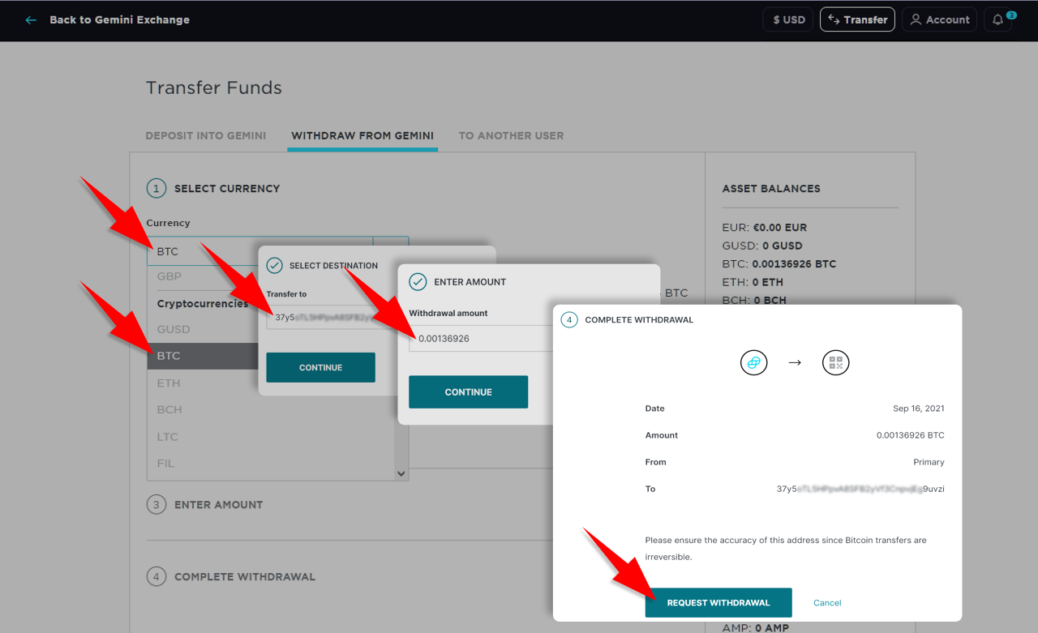Click the From value Primary

(929, 462)
